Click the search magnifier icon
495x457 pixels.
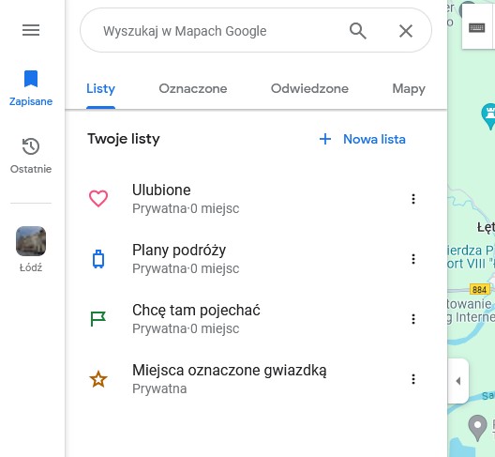point(358,31)
